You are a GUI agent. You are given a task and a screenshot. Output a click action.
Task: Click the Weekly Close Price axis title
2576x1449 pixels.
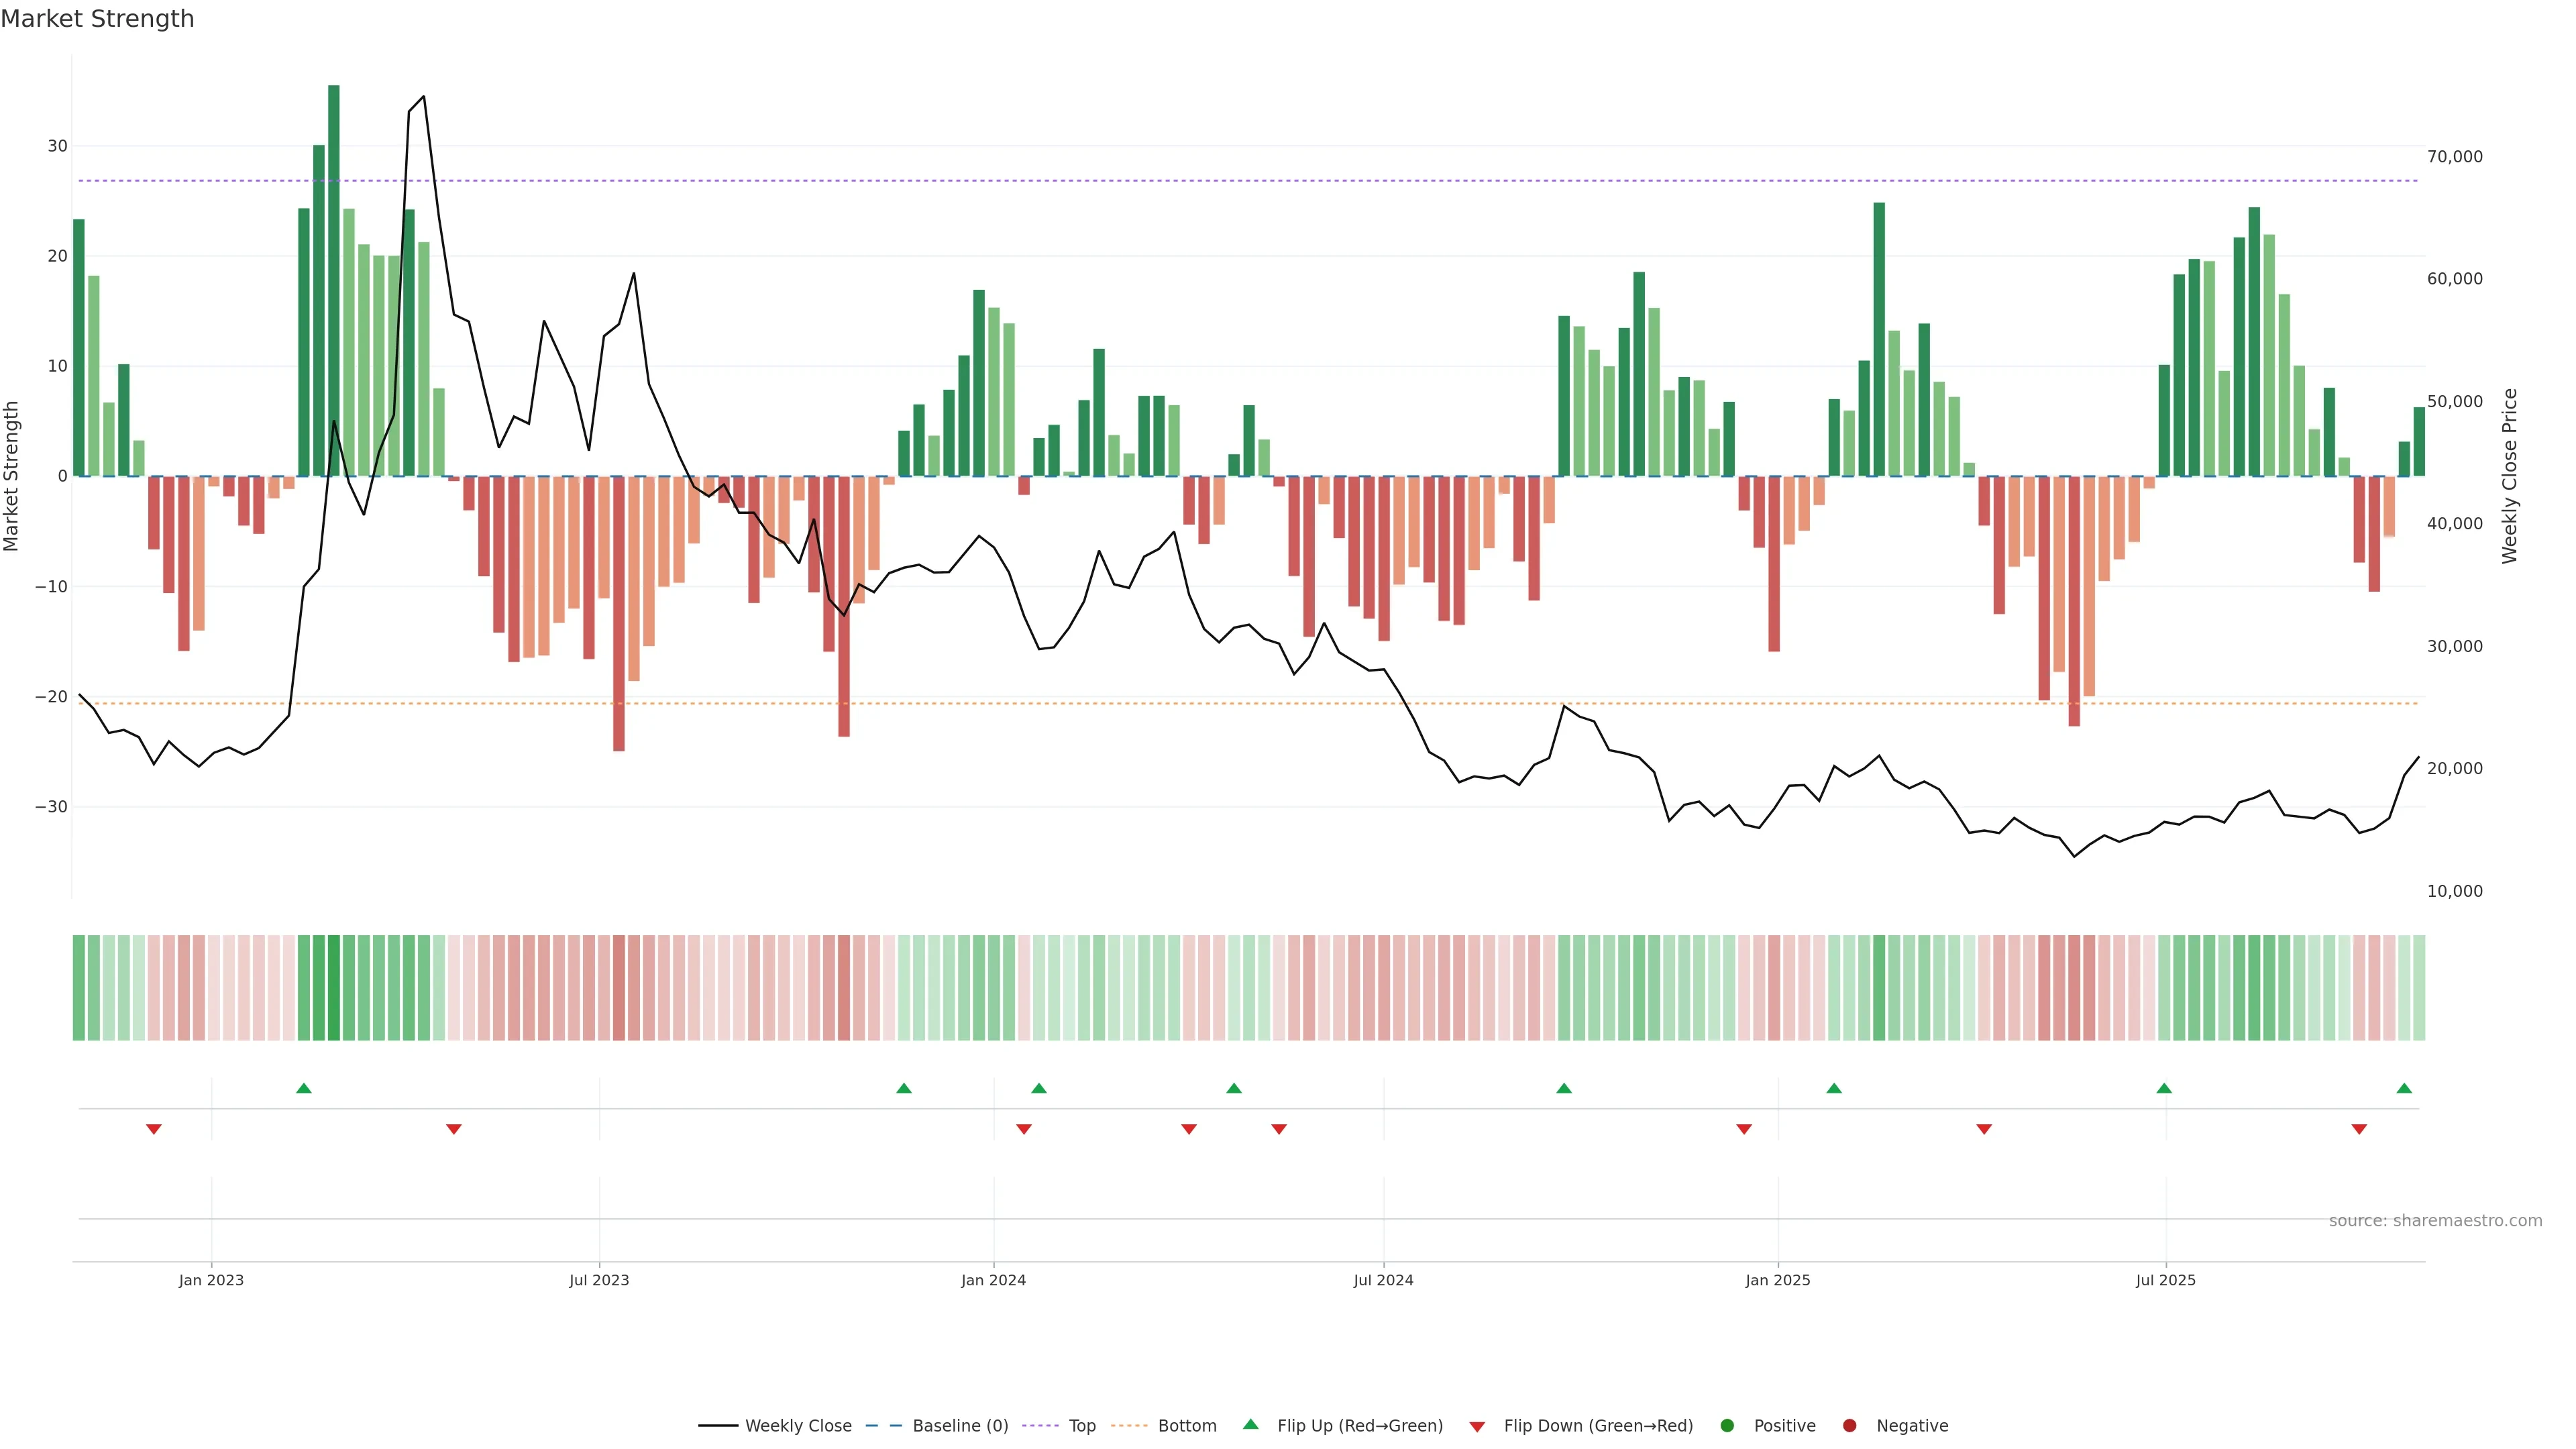tap(2510, 476)
